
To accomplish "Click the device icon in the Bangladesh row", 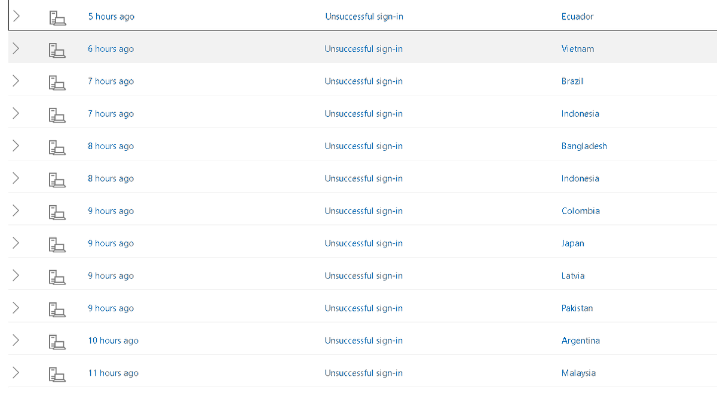I will 57,147.
